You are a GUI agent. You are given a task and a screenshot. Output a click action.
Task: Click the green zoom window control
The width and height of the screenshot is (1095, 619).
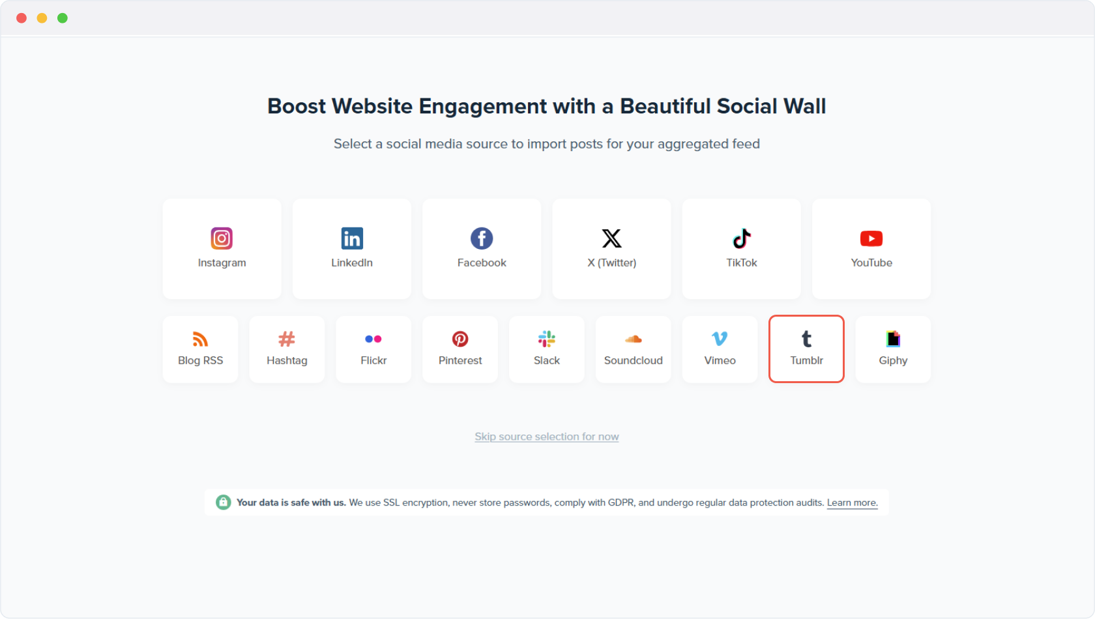(x=63, y=18)
